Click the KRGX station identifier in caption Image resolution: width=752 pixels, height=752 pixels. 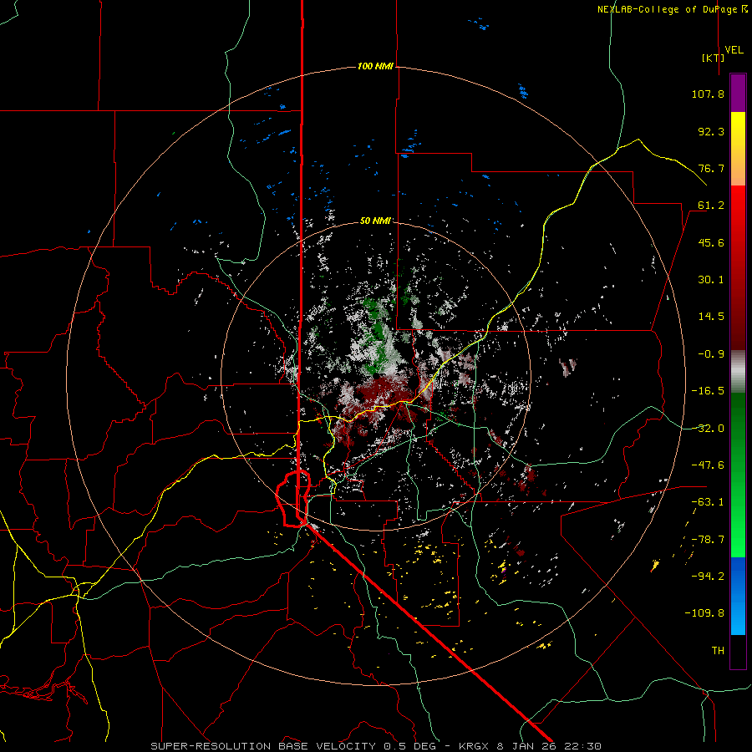click(x=475, y=746)
